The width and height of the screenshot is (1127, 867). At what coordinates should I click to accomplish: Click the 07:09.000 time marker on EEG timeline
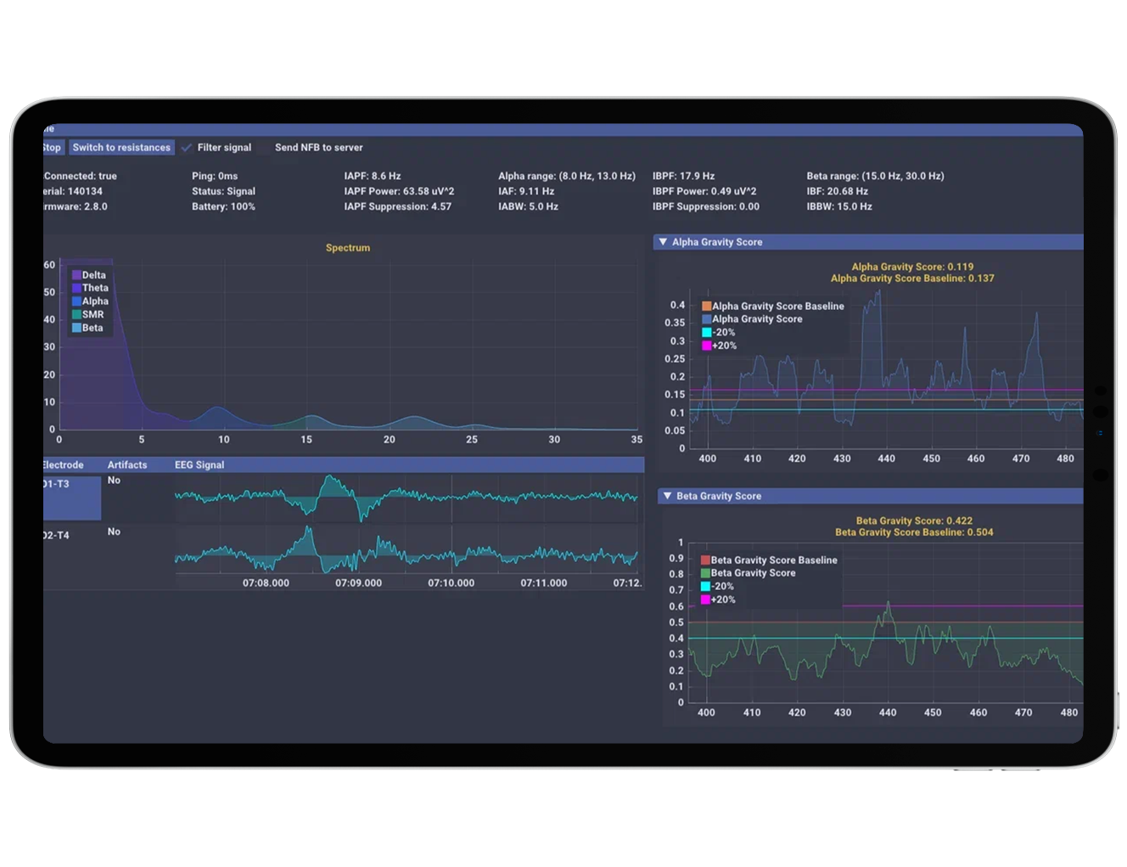(358, 583)
